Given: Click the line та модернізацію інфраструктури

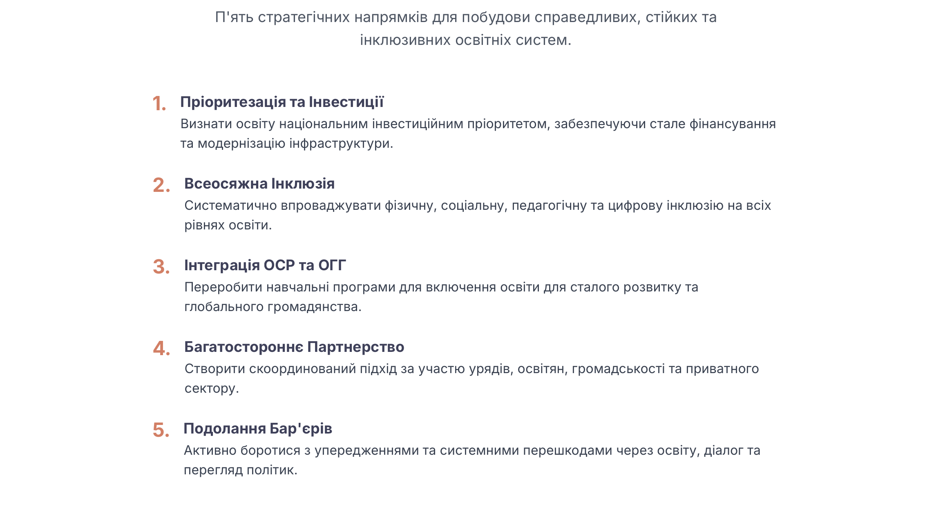Looking at the screenshot, I should click(x=287, y=144).
